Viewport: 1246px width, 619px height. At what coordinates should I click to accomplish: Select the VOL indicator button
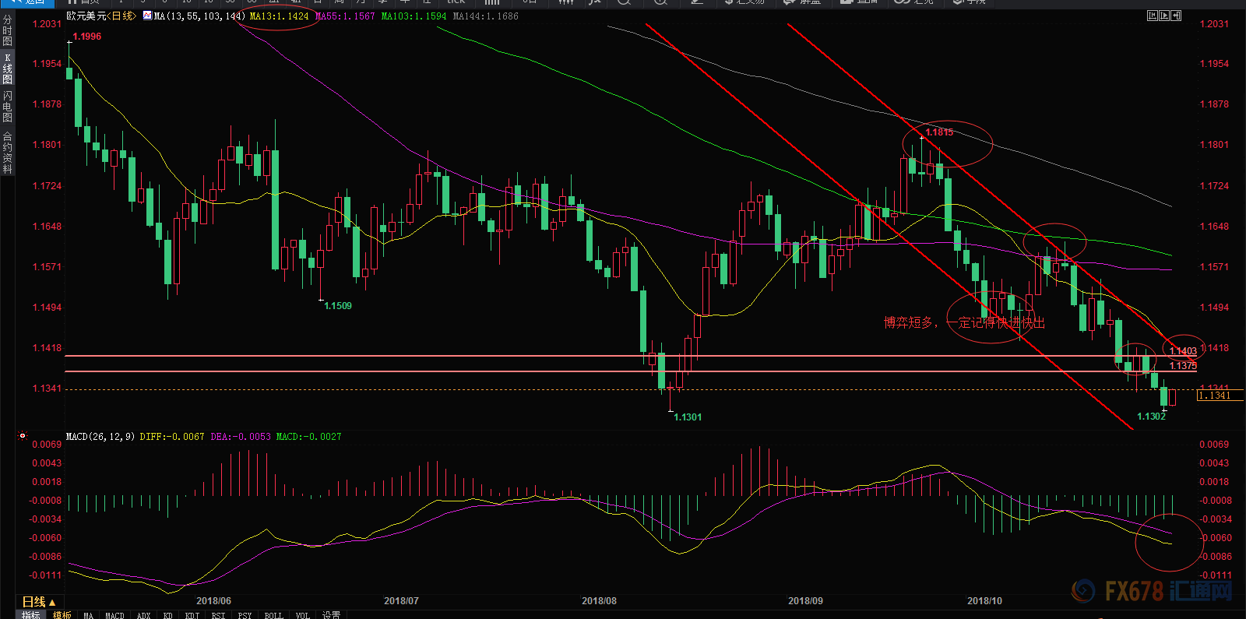click(302, 615)
